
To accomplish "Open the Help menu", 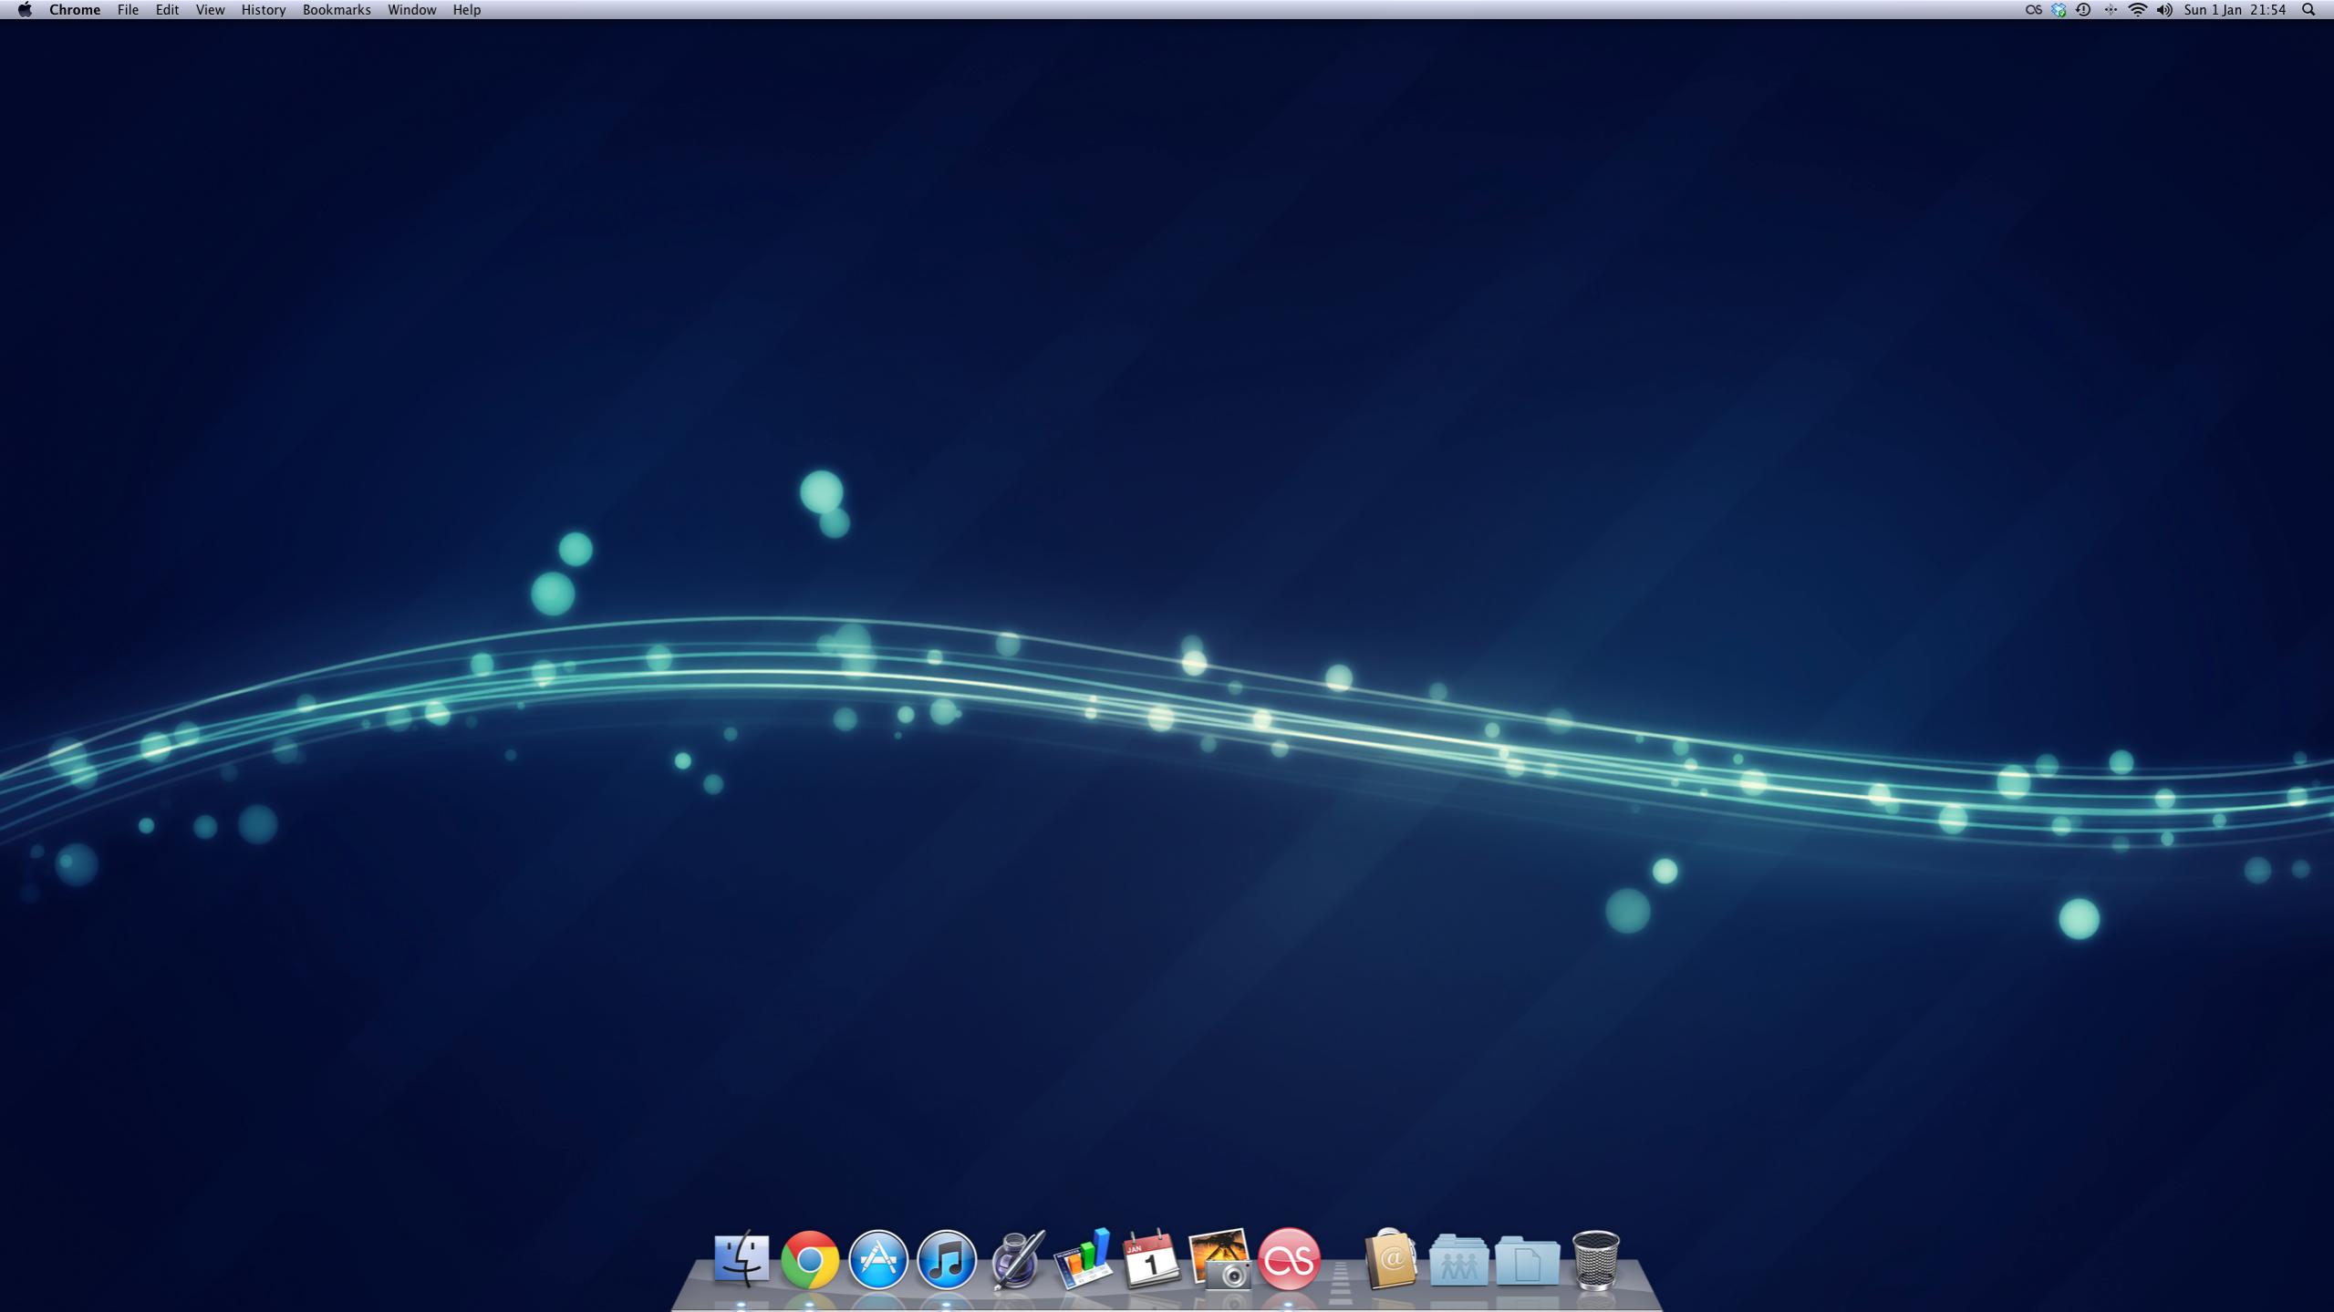I will (467, 10).
